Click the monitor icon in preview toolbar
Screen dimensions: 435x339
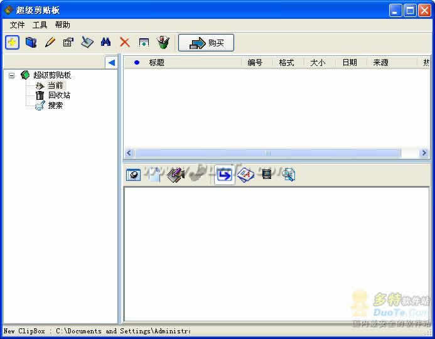pyautogui.click(x=267, y=175)
